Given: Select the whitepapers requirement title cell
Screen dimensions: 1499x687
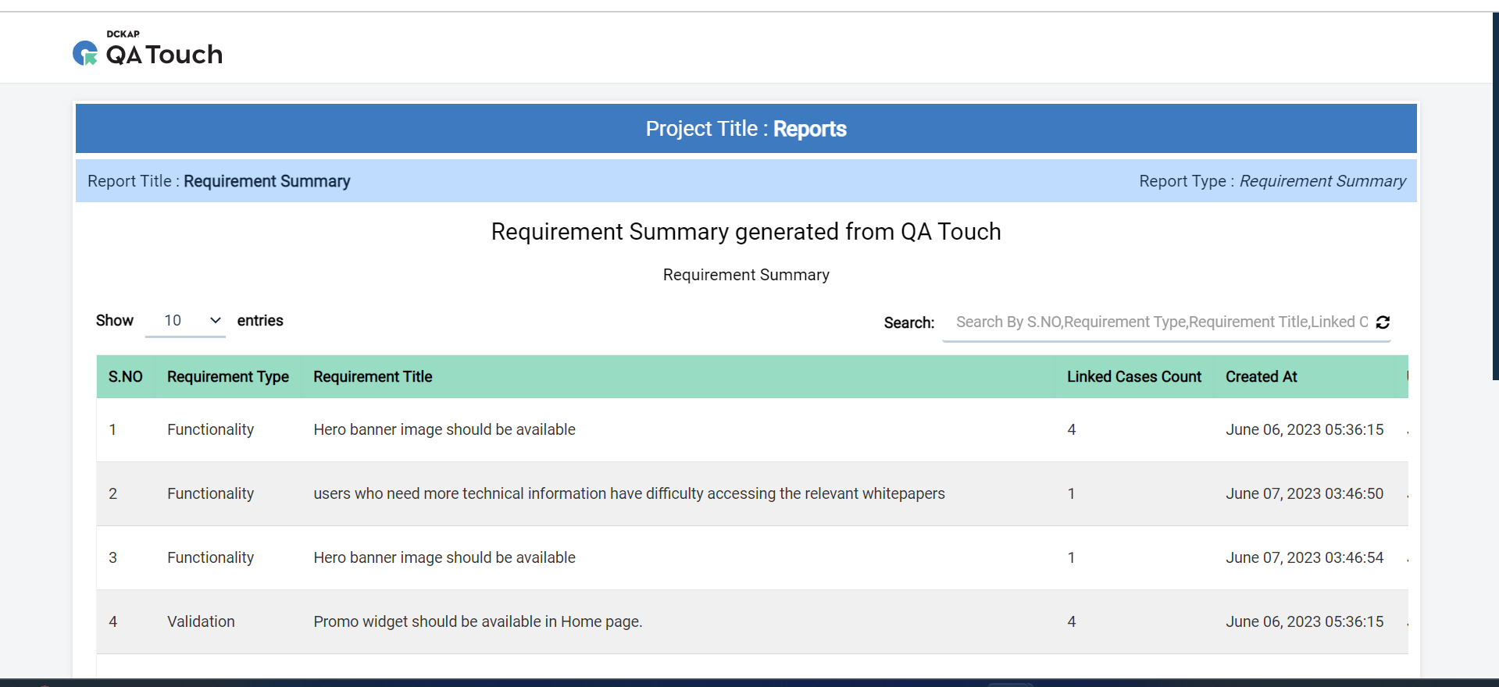Looking at the screenshot, I should click(629, 493).
